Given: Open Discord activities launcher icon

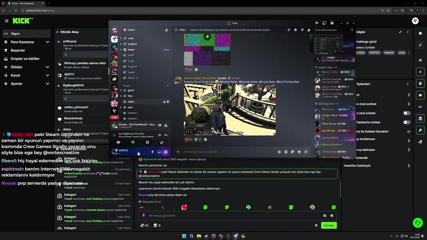Looking at the screenshot, I should tap(147, 142).
